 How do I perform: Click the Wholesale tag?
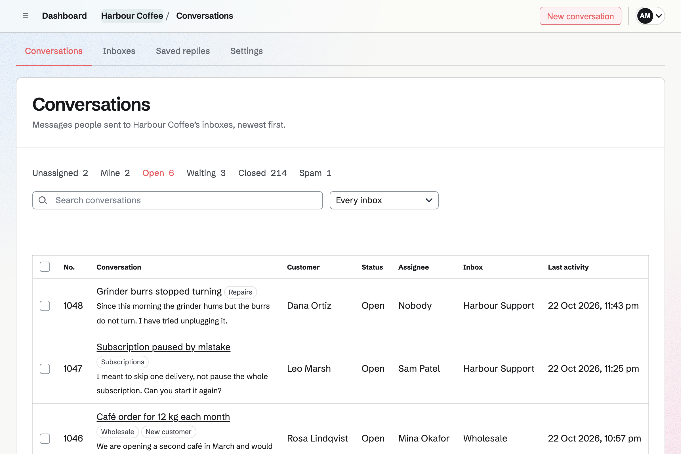[117, 432]
